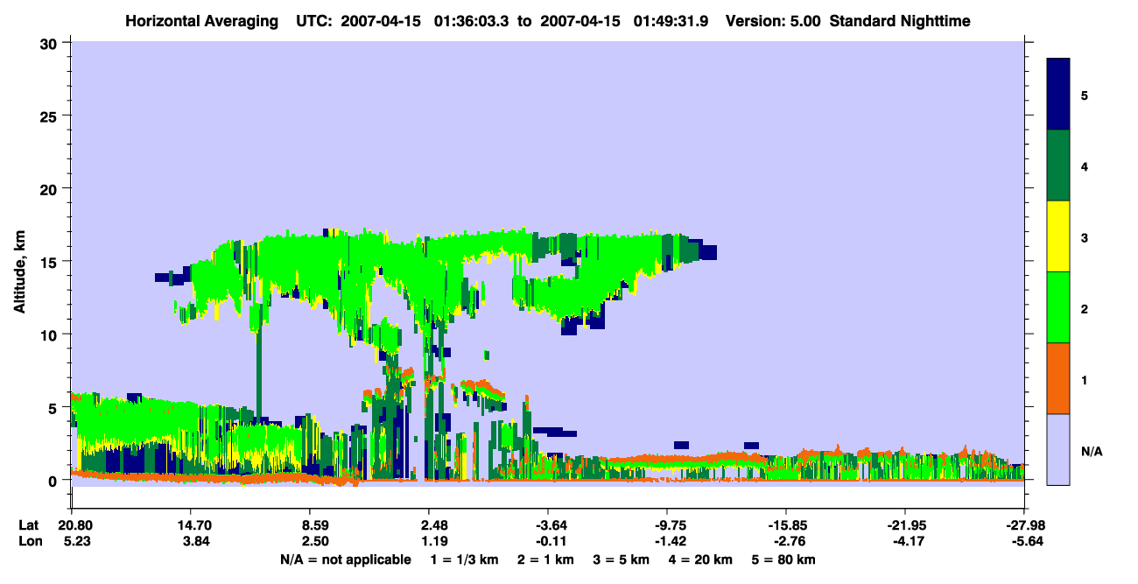Click the colorbar number label 1
The height and width of the screenshot is (584, 1138).
(1085, 380)
